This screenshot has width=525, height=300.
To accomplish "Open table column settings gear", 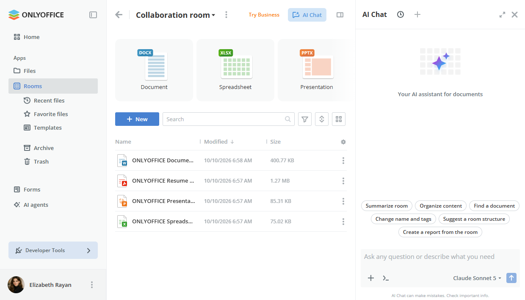I will click(x=343, y=142).
